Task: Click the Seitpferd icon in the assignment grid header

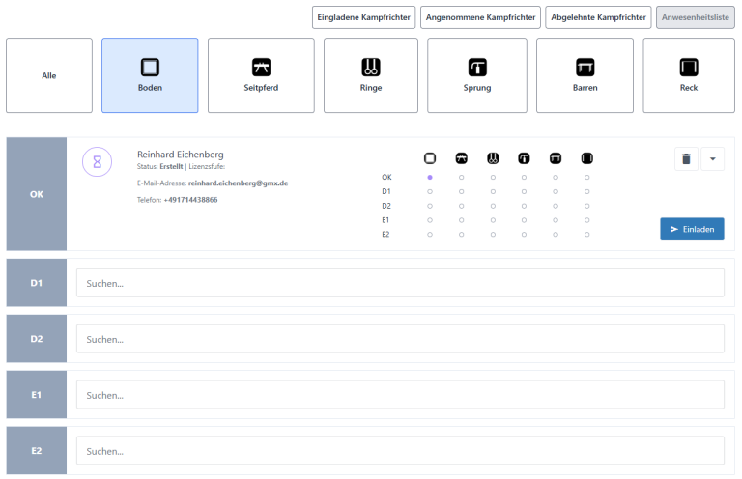Action: coord(461,158)
